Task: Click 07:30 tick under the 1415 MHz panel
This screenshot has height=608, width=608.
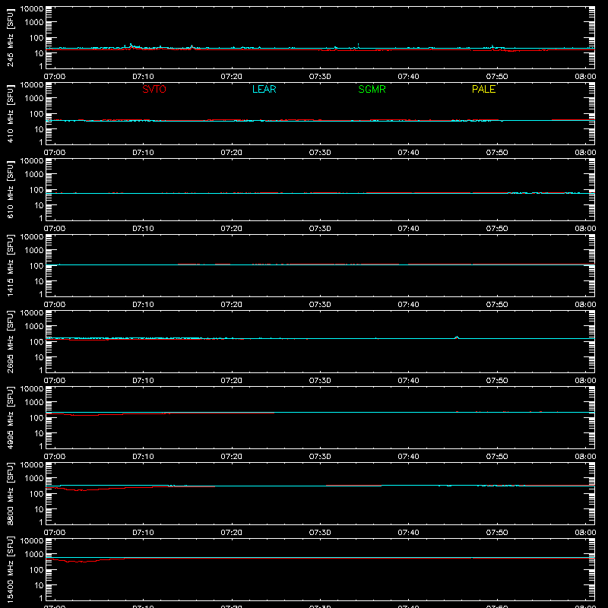Action: 320,305
